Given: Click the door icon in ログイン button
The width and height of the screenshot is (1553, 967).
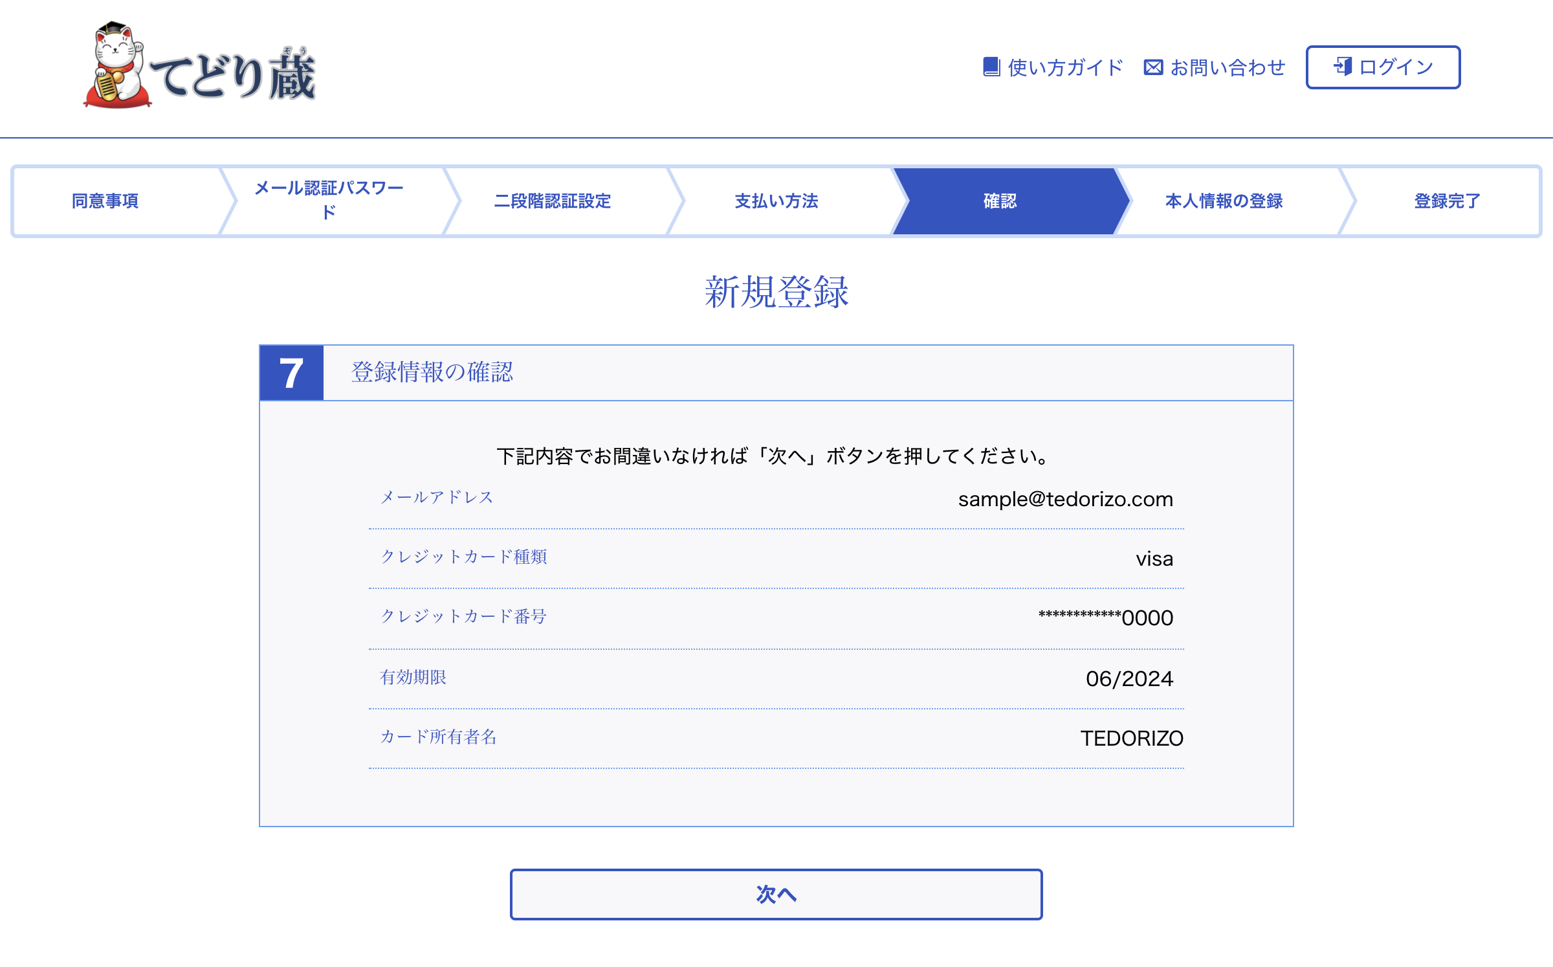Looking at the screenshot, I should 1343,66.
